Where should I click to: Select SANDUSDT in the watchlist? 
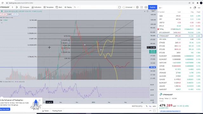click(180, 89)
